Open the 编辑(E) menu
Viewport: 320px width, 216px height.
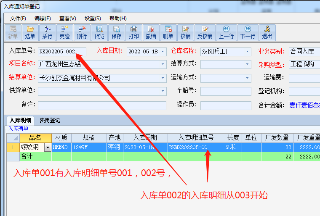[x=43, y=18]
